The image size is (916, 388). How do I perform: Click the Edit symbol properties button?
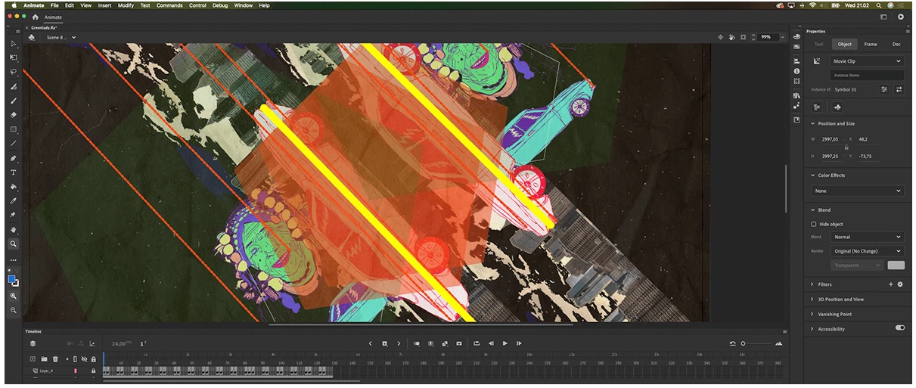pyautogui.click(x=884, y=89)
